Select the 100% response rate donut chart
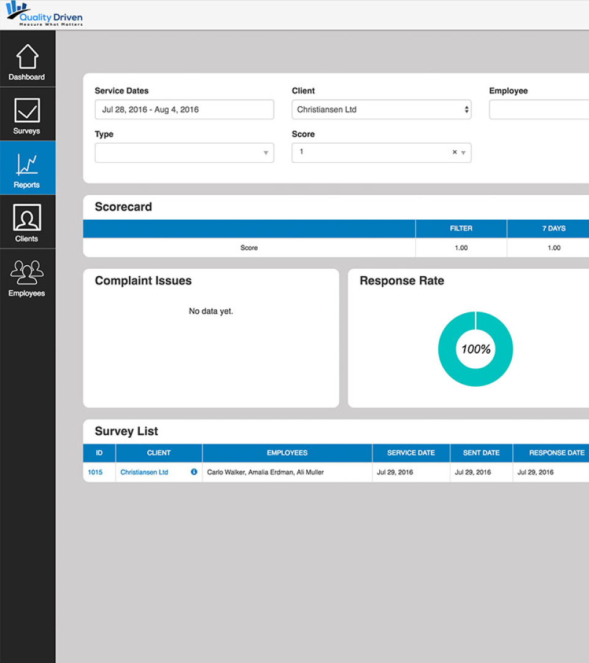This screenshot has height=663, width=589. (475, 349)
